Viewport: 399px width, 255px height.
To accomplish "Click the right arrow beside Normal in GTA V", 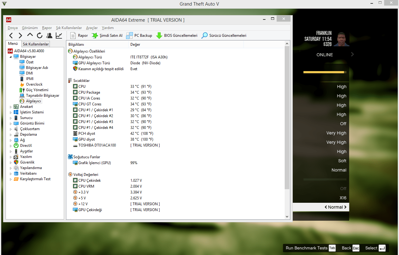I will tap(345, 207).
